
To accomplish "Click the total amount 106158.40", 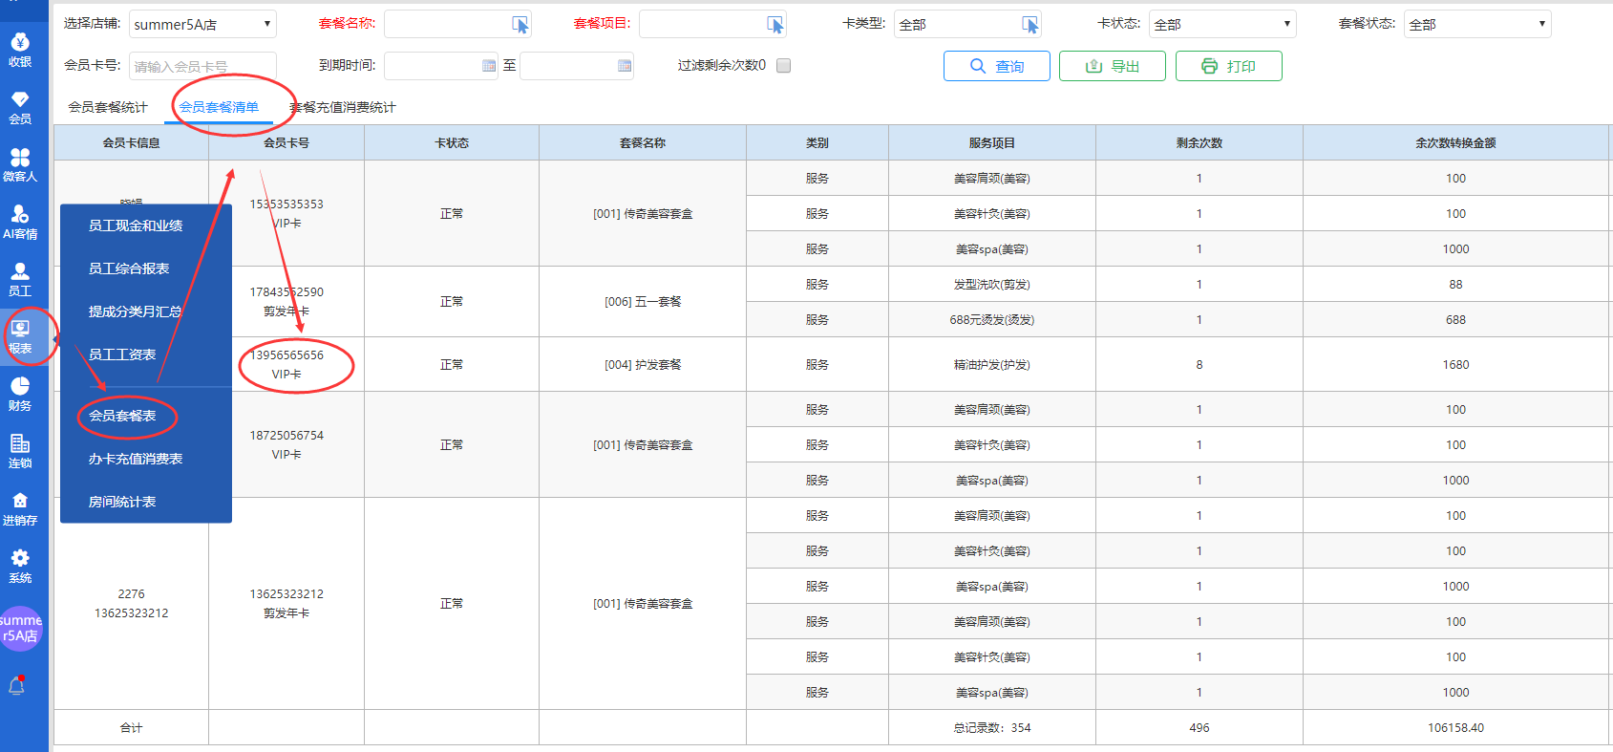I will 1455,728.
